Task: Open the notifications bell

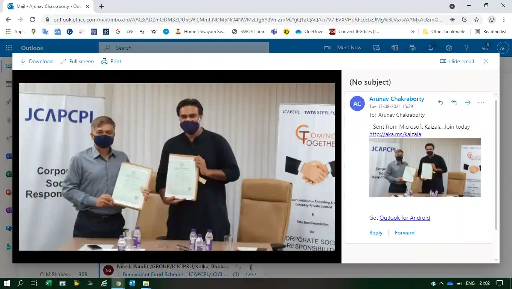Action: tap(431, 48)
